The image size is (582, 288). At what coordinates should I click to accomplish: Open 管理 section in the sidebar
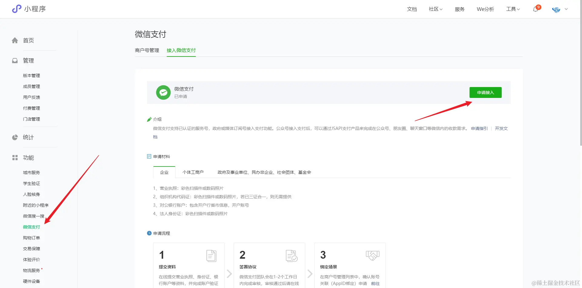point(28,61)
